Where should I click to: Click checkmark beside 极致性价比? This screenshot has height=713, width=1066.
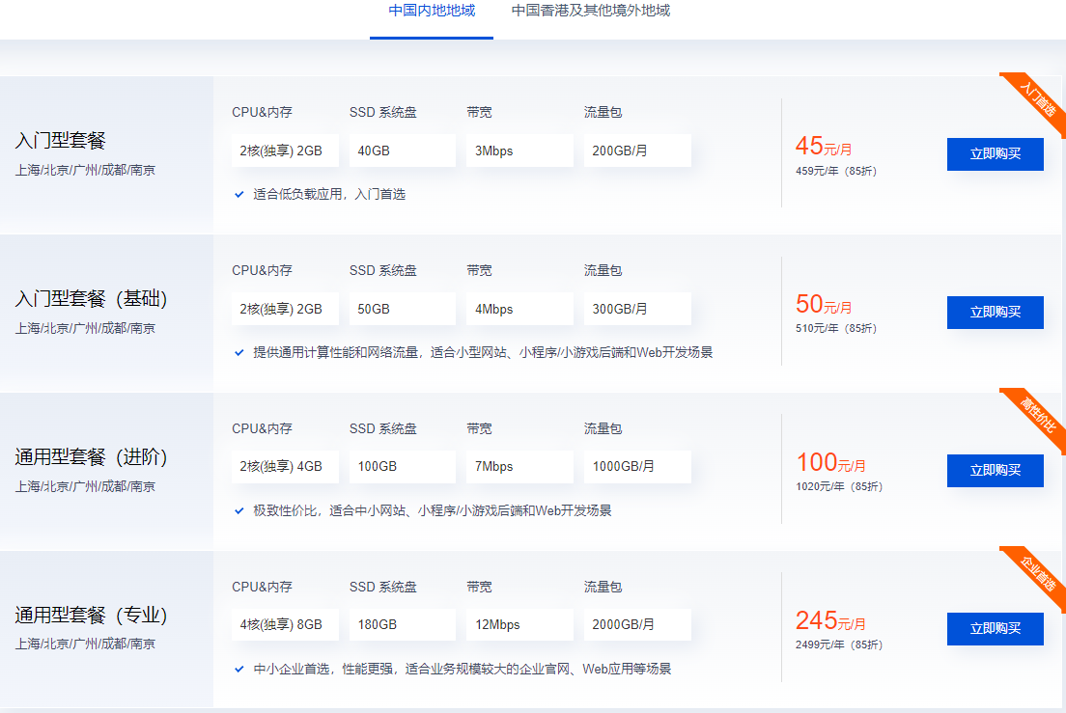(x=238, y=510)
